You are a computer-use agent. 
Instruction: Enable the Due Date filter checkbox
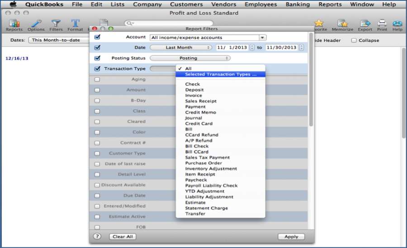point(97,196)
